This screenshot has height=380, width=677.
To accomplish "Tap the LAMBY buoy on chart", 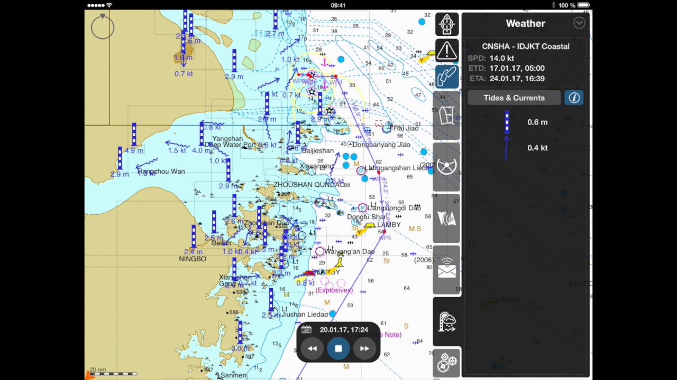I will coord(369,226).
